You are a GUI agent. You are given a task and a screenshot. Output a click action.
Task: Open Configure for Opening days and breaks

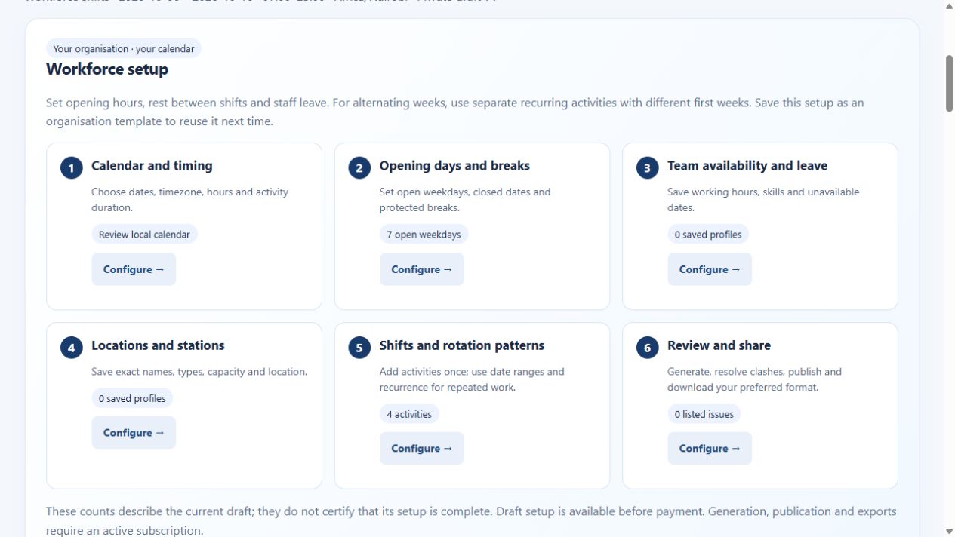(421, 269)
